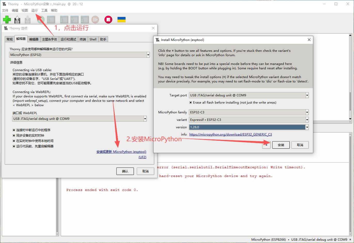Switch to the 助手 tab
Screen dimensions: 354x243
(x=103, y=39)
